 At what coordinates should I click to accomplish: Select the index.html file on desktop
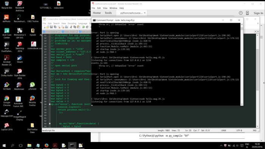pyautogui.click(x=59, y=5)
